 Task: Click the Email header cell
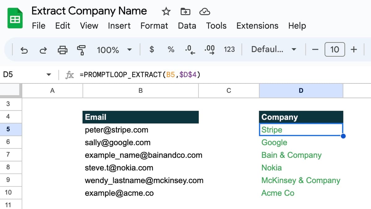tap(141, 117)
